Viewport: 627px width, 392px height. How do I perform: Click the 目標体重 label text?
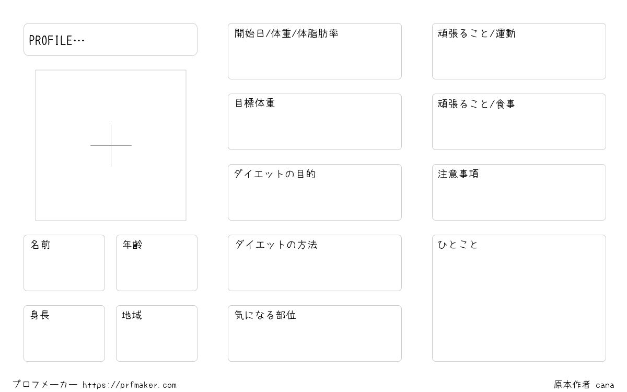[x=254, y=103]
